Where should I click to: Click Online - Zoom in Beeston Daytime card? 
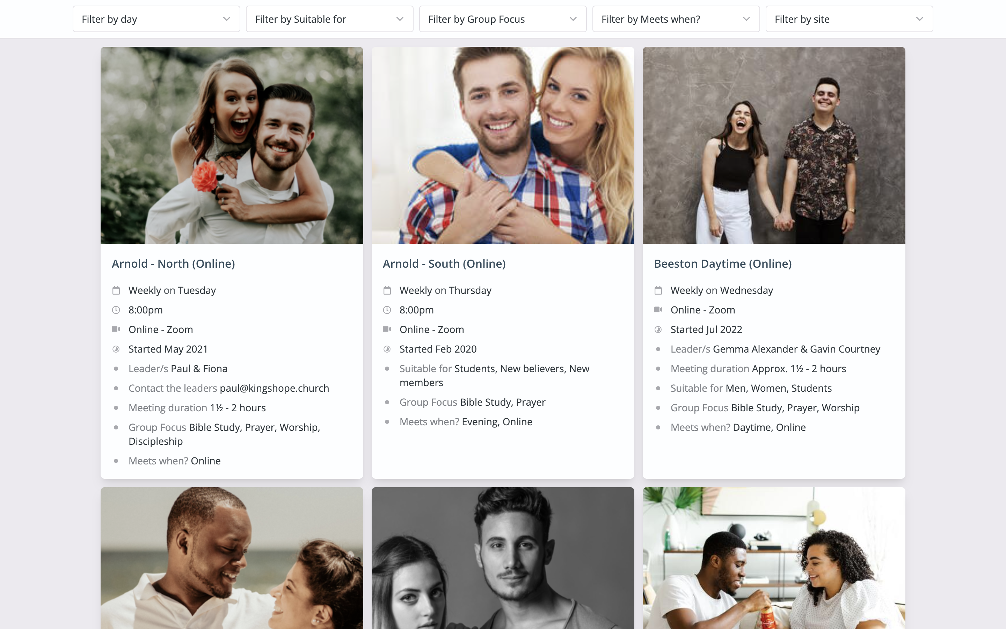702,310
